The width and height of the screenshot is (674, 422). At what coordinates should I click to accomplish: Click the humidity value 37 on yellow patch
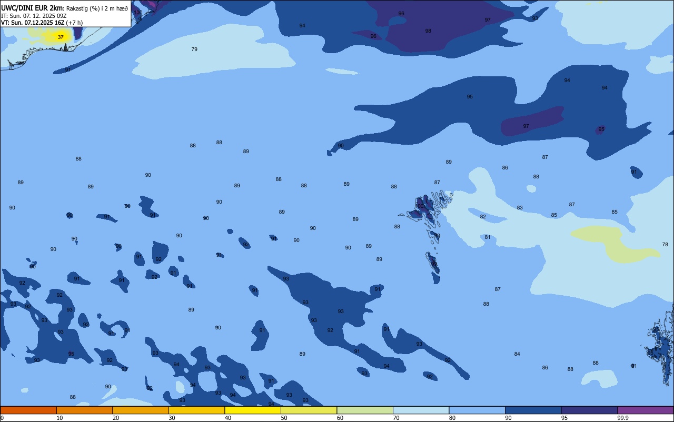click(61, 37)
